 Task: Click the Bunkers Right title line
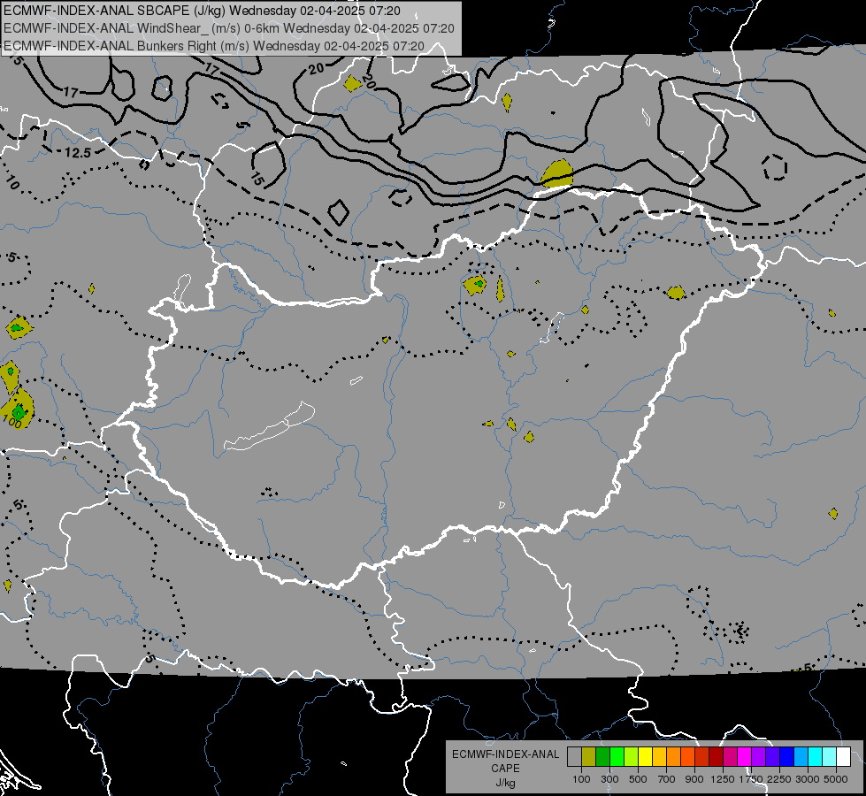click(x=214, y=45)
